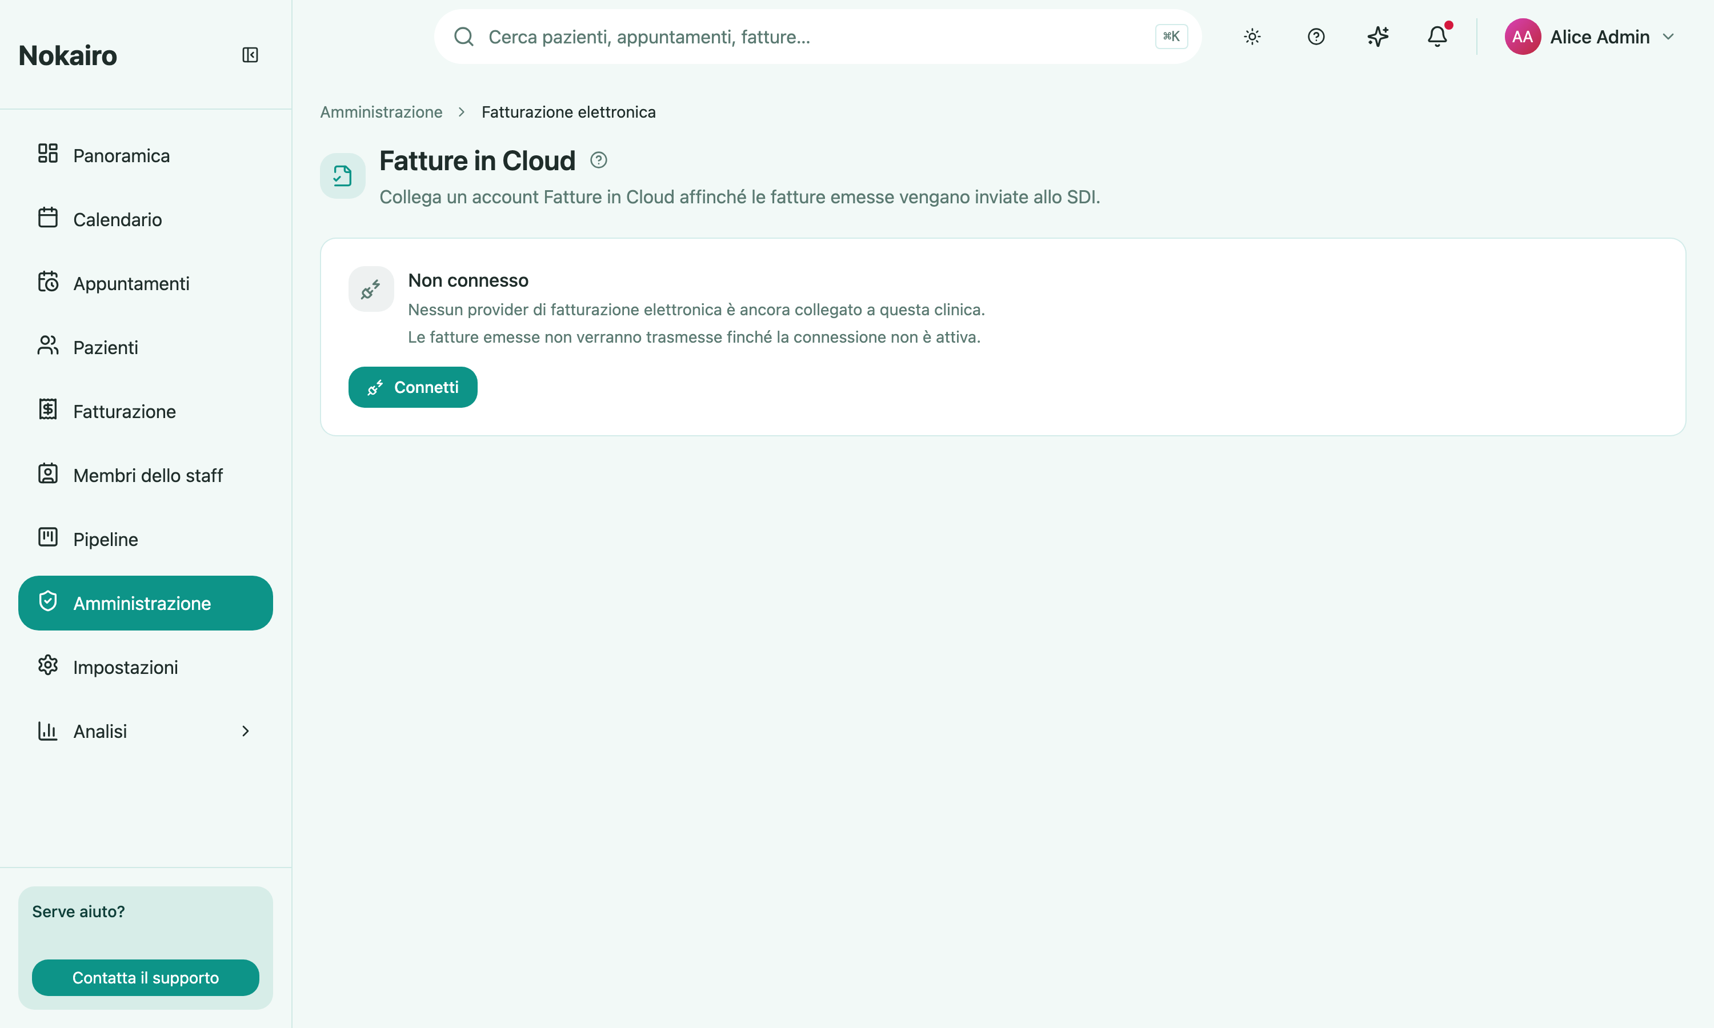The image size is (1714, 1028).
Task: Open Pipeline from the sidebar
Action: [x=146, y=539]
